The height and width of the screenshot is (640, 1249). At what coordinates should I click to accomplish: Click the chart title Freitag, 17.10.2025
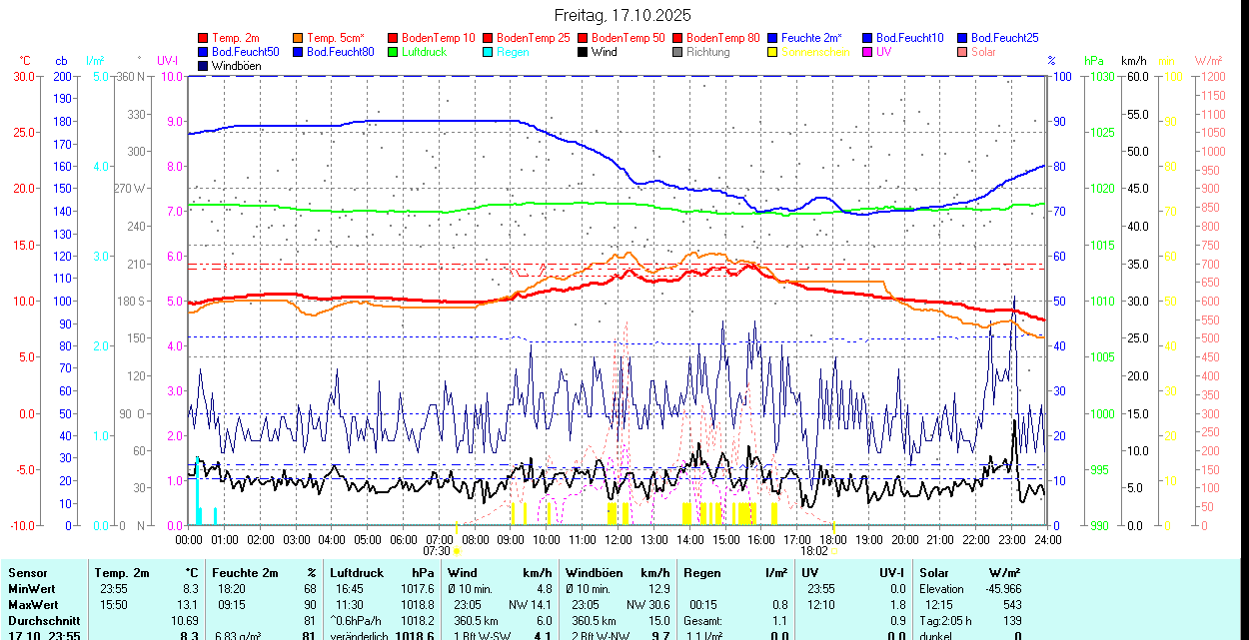[x=623, y=15]
